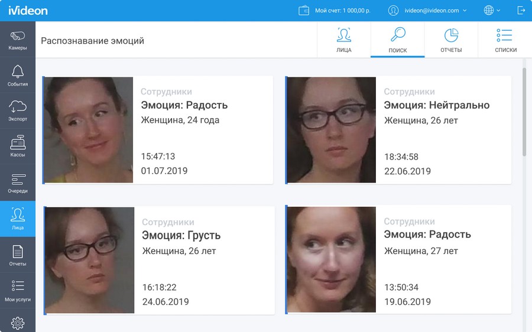Screen dimensions: 532x332
Task: Open the СПИСКИ tab
Action: click(505, 40)
